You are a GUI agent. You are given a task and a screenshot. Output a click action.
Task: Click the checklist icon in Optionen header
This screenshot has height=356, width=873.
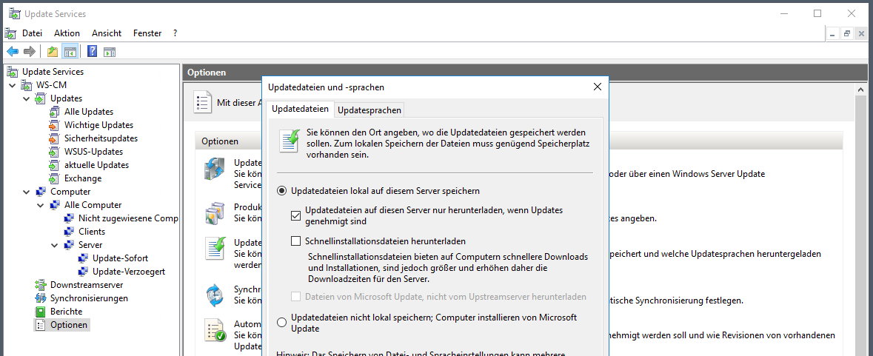[x=203, y=102]
